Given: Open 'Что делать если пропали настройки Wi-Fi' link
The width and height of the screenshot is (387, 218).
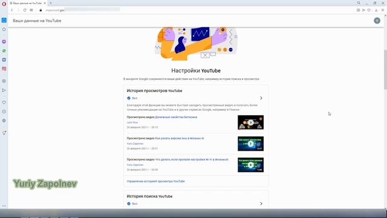Looking at the screenshot, I should pos(192,160).
